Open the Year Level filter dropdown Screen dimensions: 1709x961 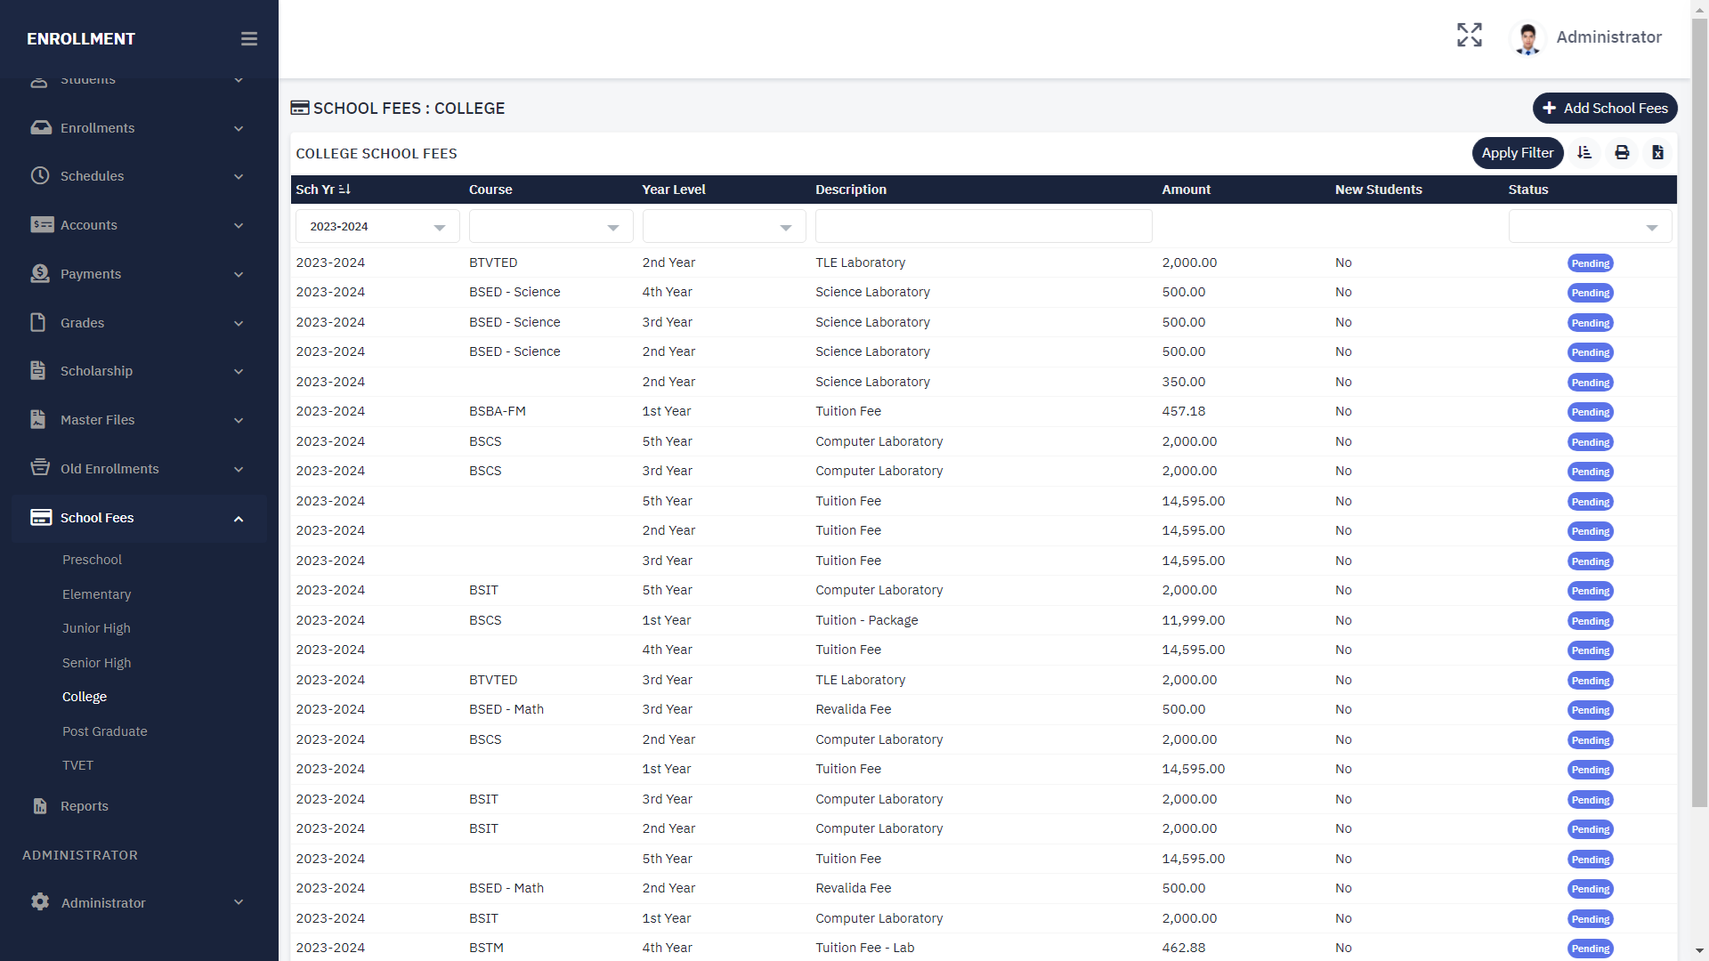click(x=724, y=227)
